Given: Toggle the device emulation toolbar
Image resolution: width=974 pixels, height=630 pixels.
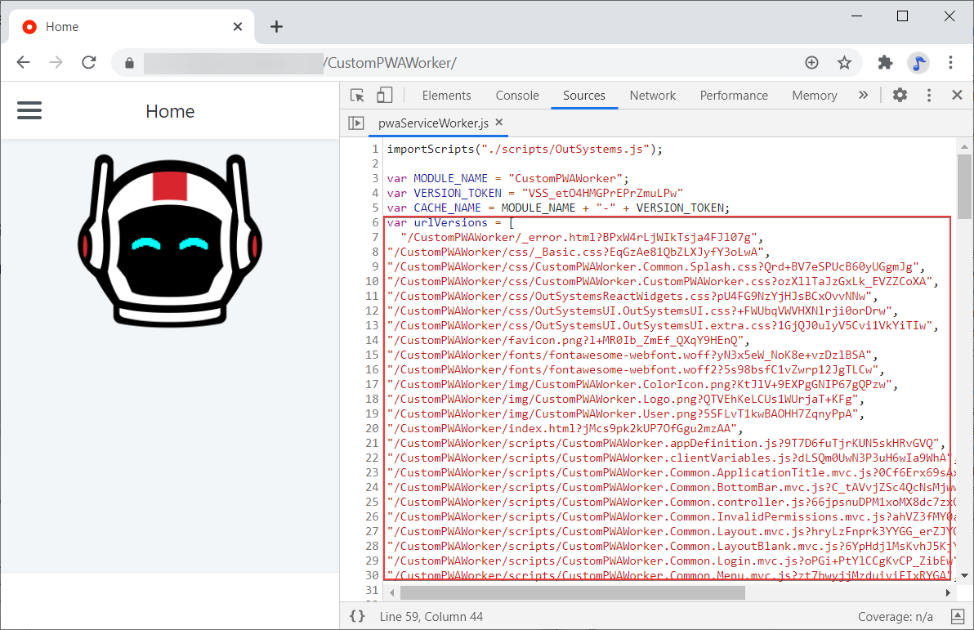Looking at the screenshot, I should click(x=384, y=95).
